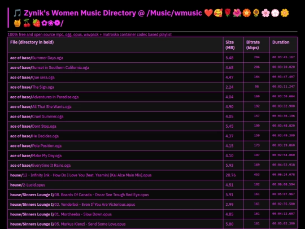Screen dimensions: 305x229
Task: Open Boards Of Canada Oscar See Trough Red Eye
Action: tap(102, 195)
